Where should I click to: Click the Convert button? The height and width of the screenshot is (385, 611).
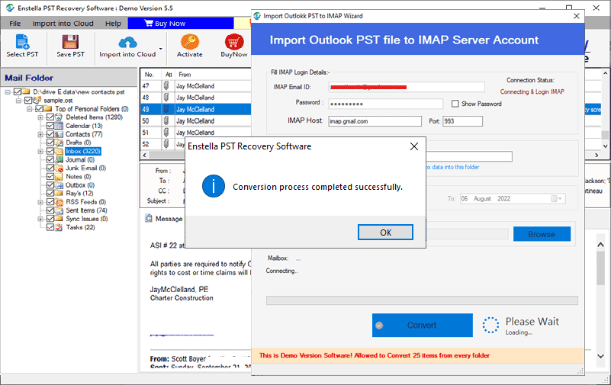point(423,325)
